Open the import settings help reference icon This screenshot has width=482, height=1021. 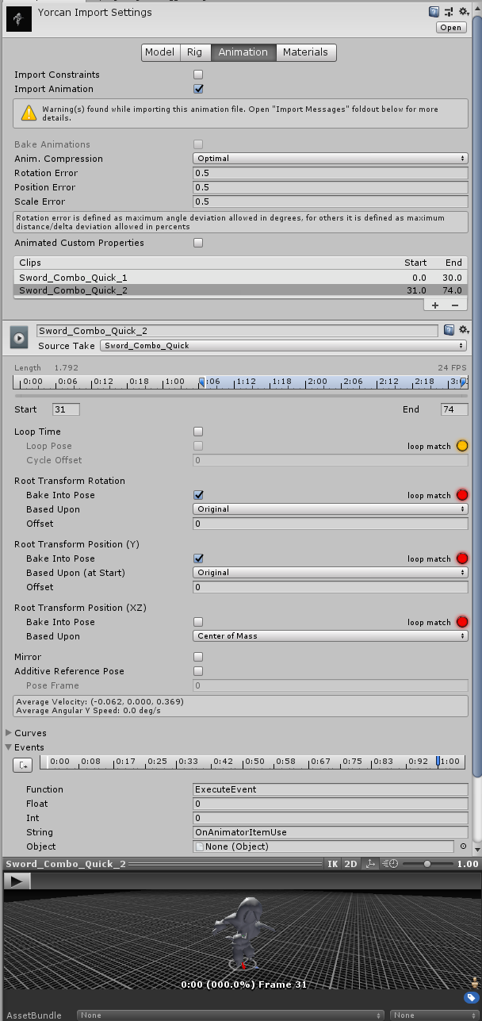point(434,12)
